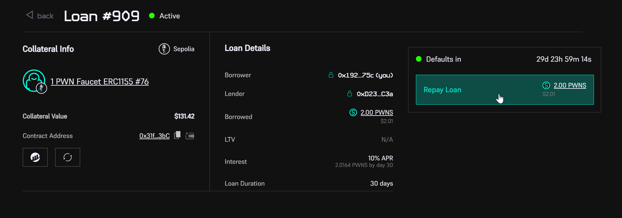Click the PWNS token icon in Repay Loan
Screen dimensions: 622x218
546,85
